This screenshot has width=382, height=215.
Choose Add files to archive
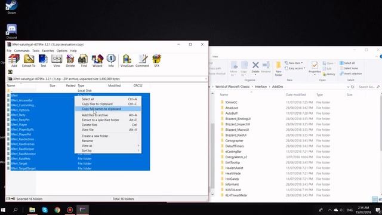pos(108,115)
